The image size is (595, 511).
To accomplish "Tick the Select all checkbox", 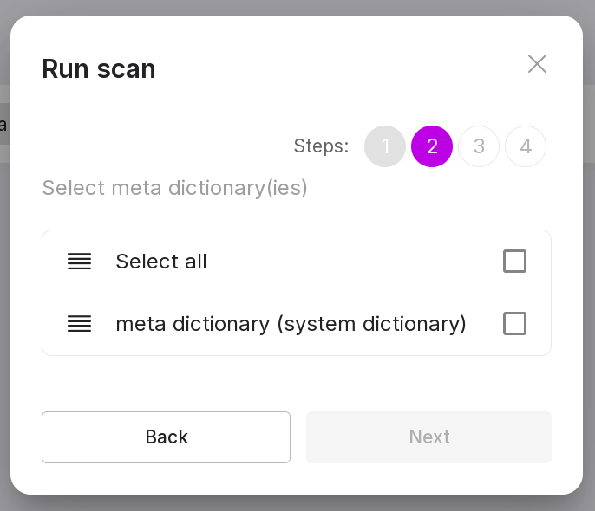I will [514, 262].
